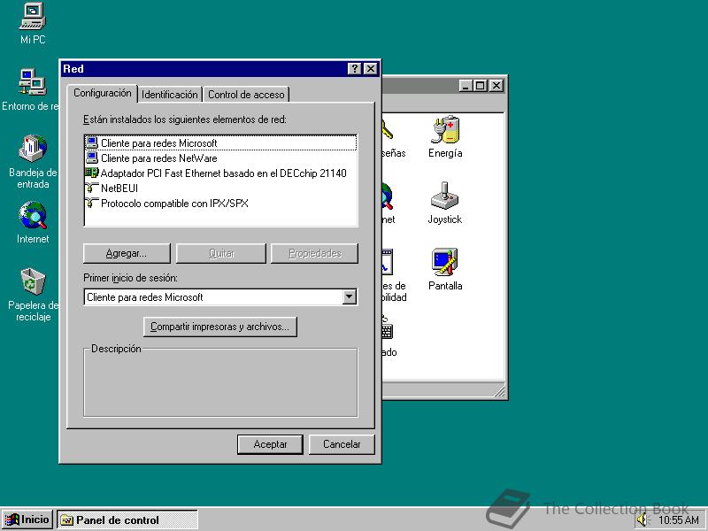Viewport: 708px width, 531px height.
Task: Click icon beside Cliente para redes NetWare
Action: pyautogui.click(x=92, y=158)
